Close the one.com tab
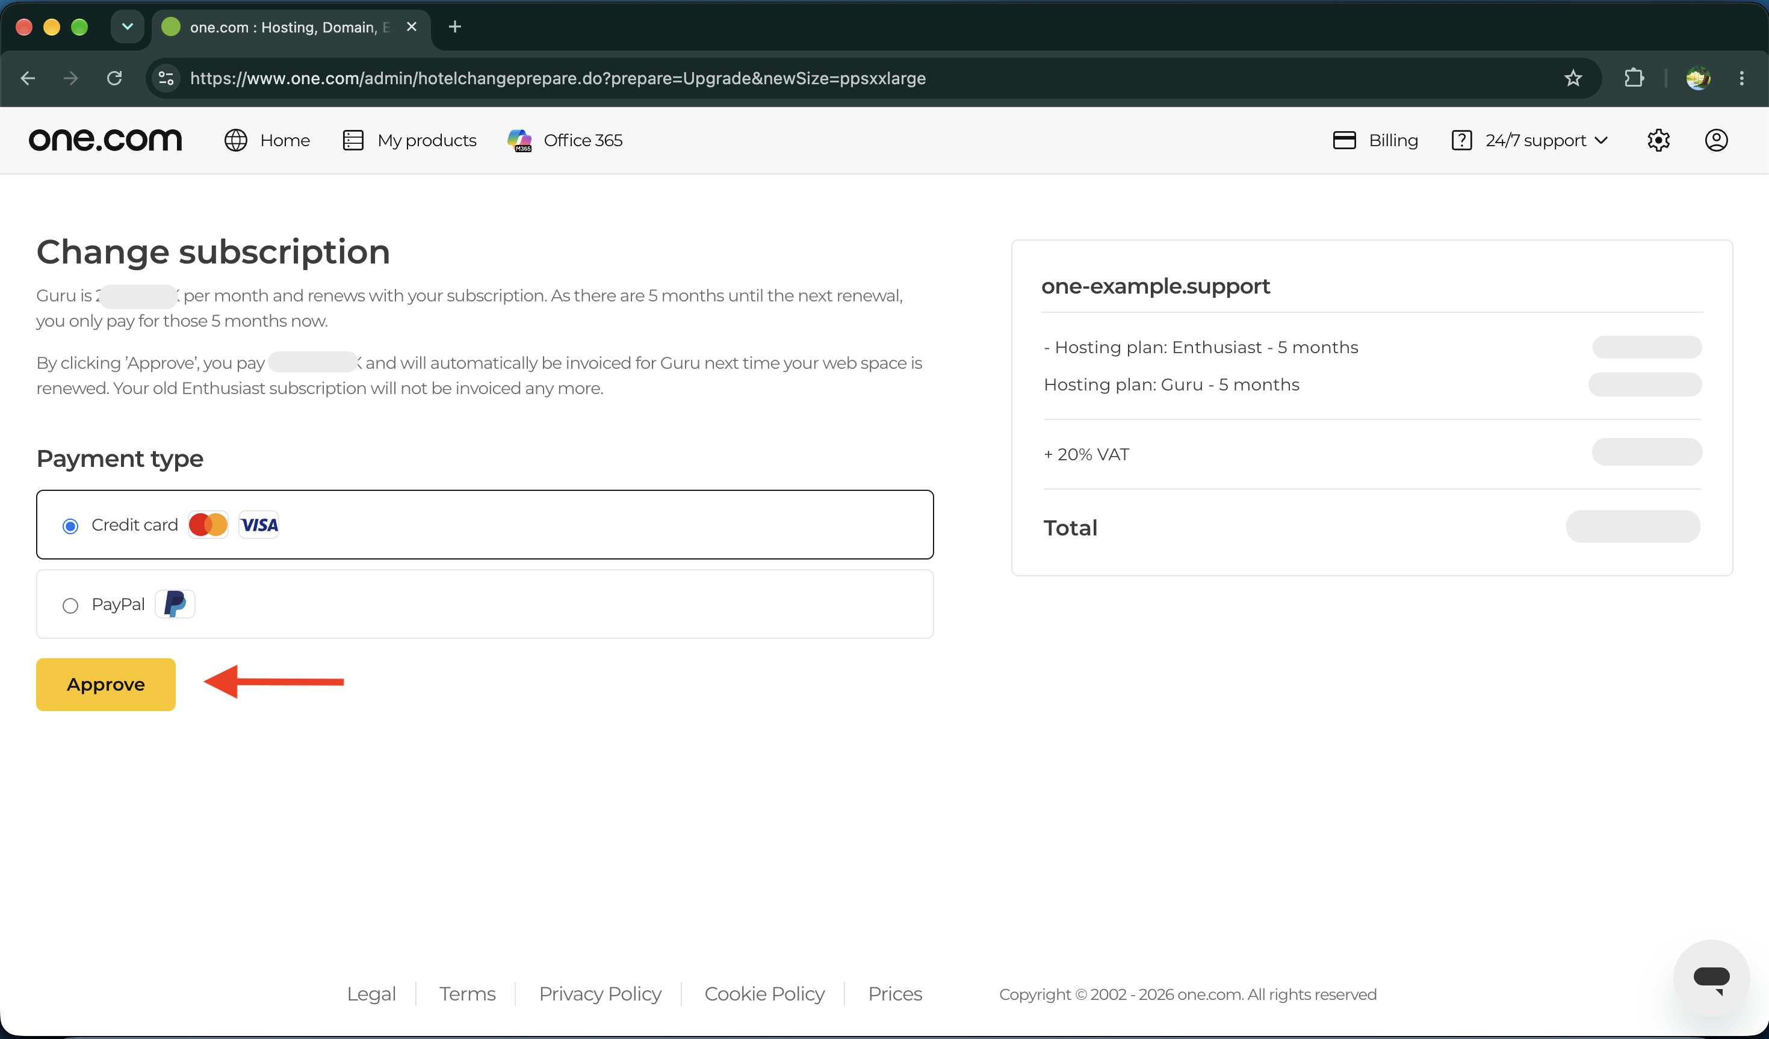 tap(412, 26)
